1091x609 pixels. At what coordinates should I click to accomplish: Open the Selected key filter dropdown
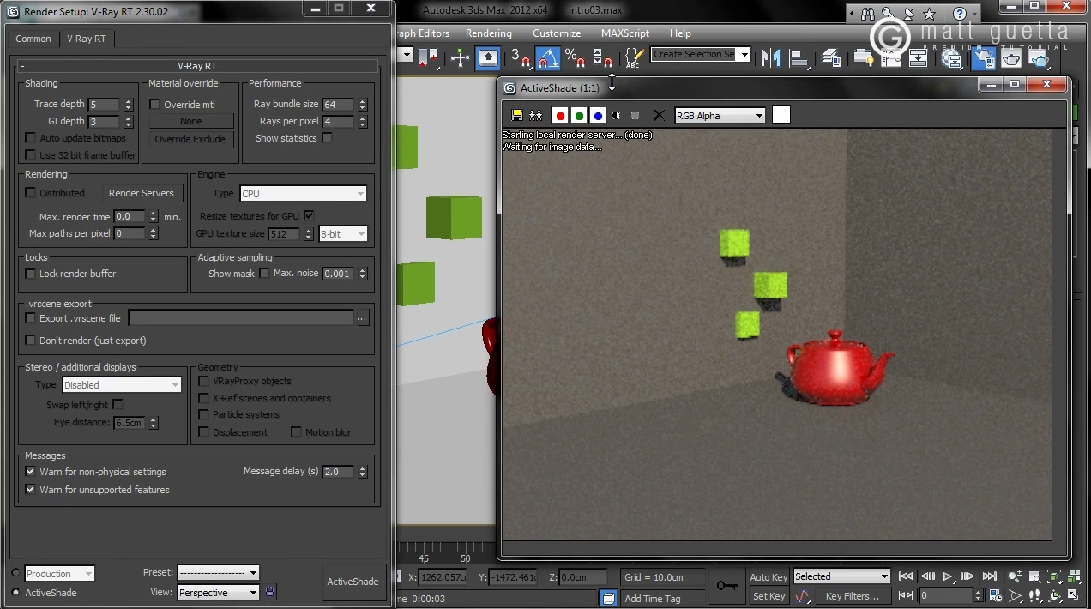[841, 576]
